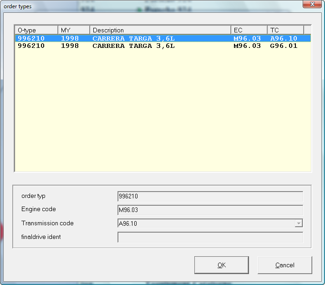Image resolution: width=325 pixels, height=285 pixels.
Task: Select the Engine code field M96.03
Action: pyautogui.click(x=210, y=210)
